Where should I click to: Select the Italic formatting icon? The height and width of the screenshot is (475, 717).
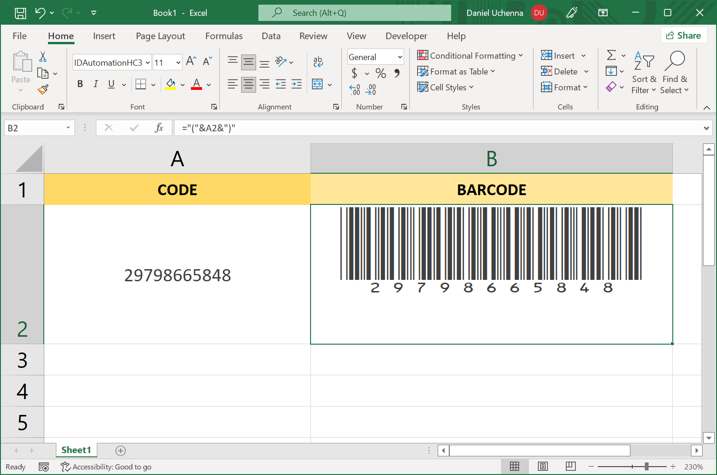click(95, 84)
